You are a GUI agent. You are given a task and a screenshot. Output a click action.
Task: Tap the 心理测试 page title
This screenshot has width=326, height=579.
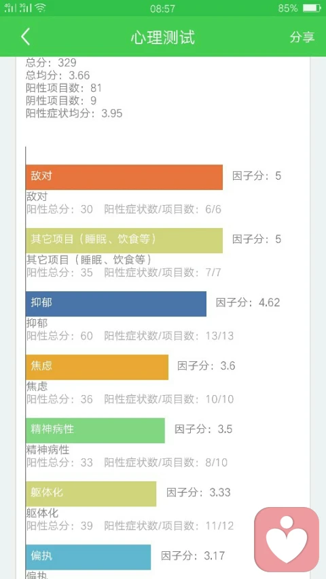pos(162,37)
